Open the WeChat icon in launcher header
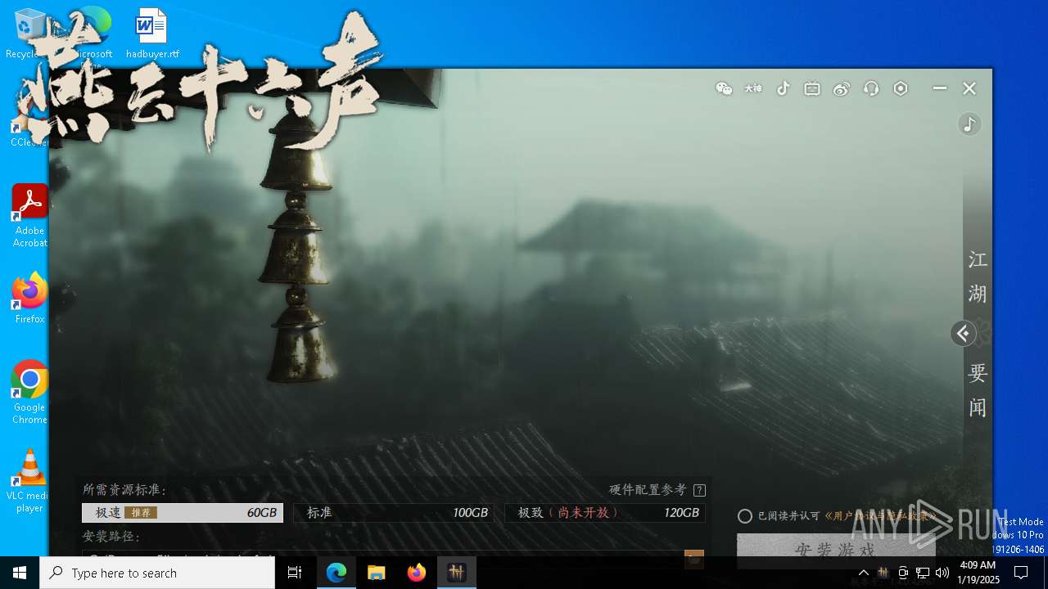The image size is (1048, 589). (x=724, y=88)
